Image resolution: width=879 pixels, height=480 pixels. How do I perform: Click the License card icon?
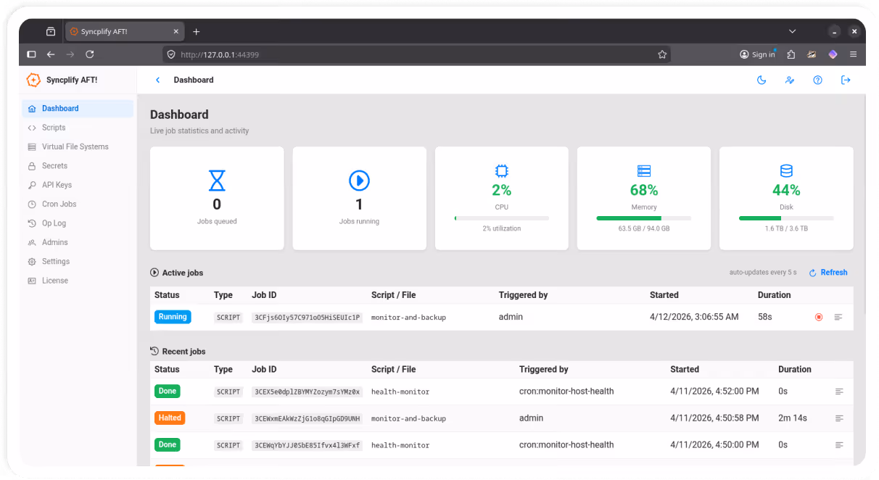click(32, 281)
